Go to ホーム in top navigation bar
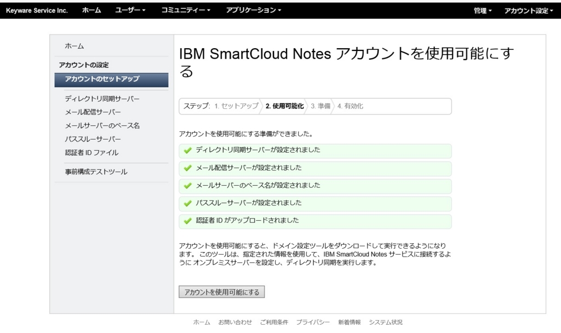 (x=91, y=10)
